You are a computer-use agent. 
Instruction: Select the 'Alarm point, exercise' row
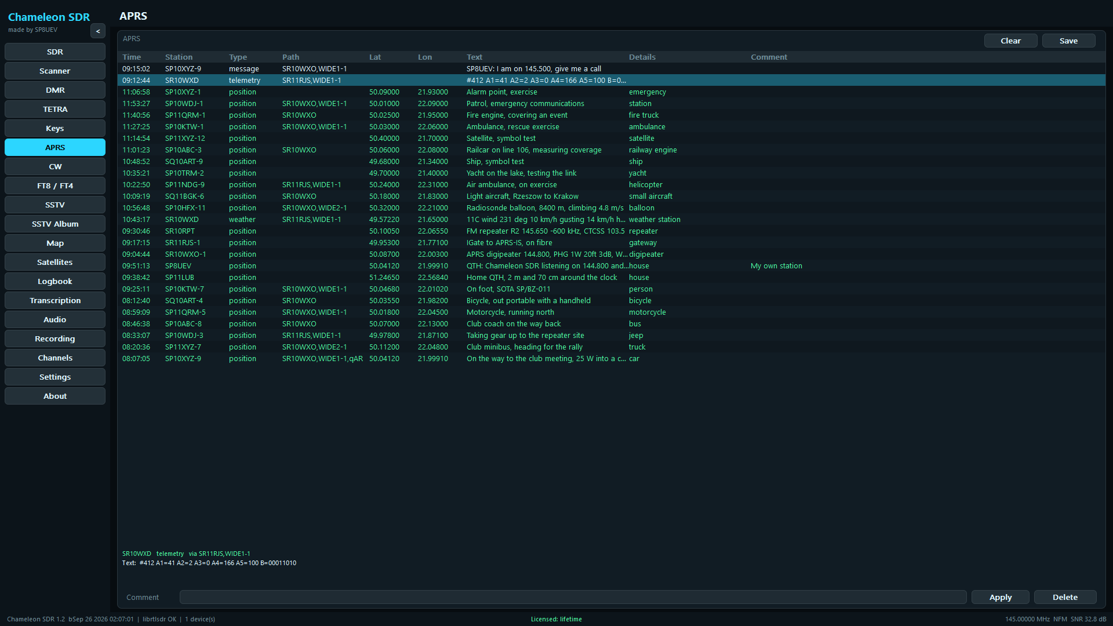point(612,92)
